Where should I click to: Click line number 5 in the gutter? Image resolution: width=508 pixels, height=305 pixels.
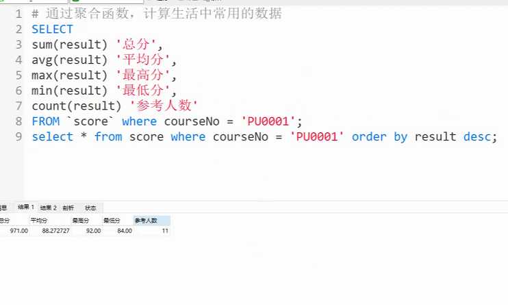(18, 75)
